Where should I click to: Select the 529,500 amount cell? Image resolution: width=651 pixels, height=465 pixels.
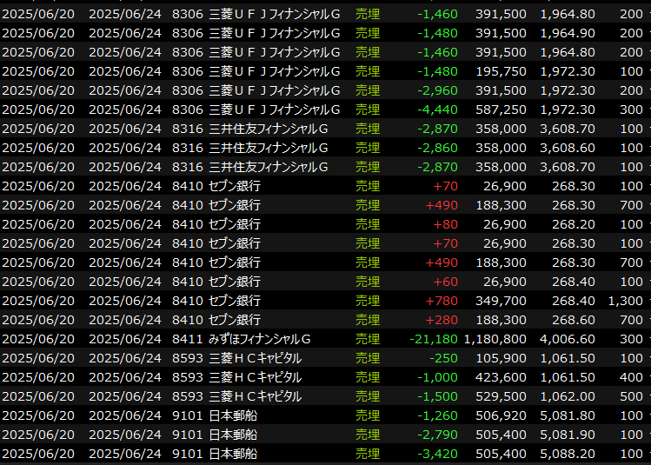point(502,396)
